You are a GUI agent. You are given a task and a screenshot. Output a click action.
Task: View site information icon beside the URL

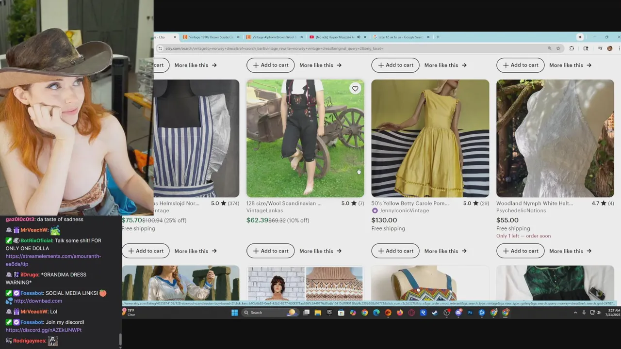(x=160, y=48)
